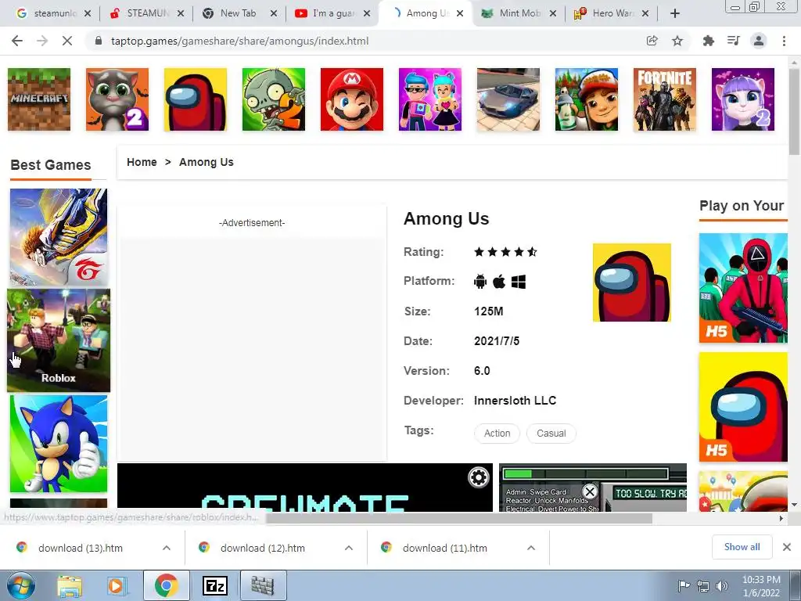This screenshot has width=801, height=601.
Task: Open the Chrome three-dot menu
Action: coord(784,41)
